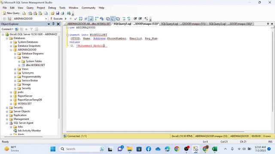Image resolution: width=275 pixels, height=154 pixels.
Task: Click Comment Out Selected Lines icon
Action: [124, 18]
